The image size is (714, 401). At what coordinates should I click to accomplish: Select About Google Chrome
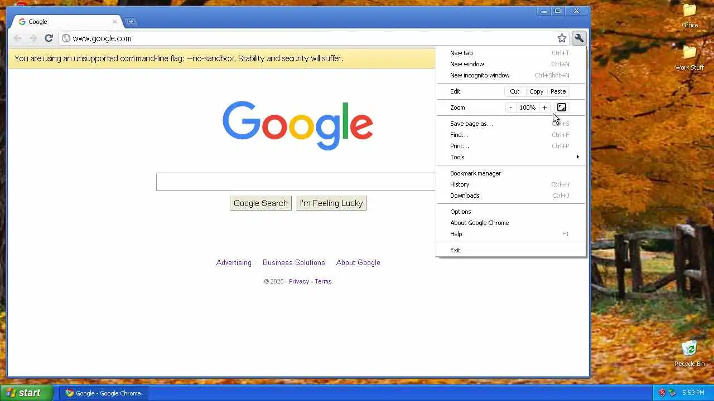click(511, 223)
